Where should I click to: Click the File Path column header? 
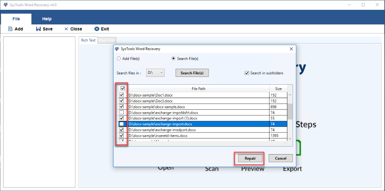198,89
